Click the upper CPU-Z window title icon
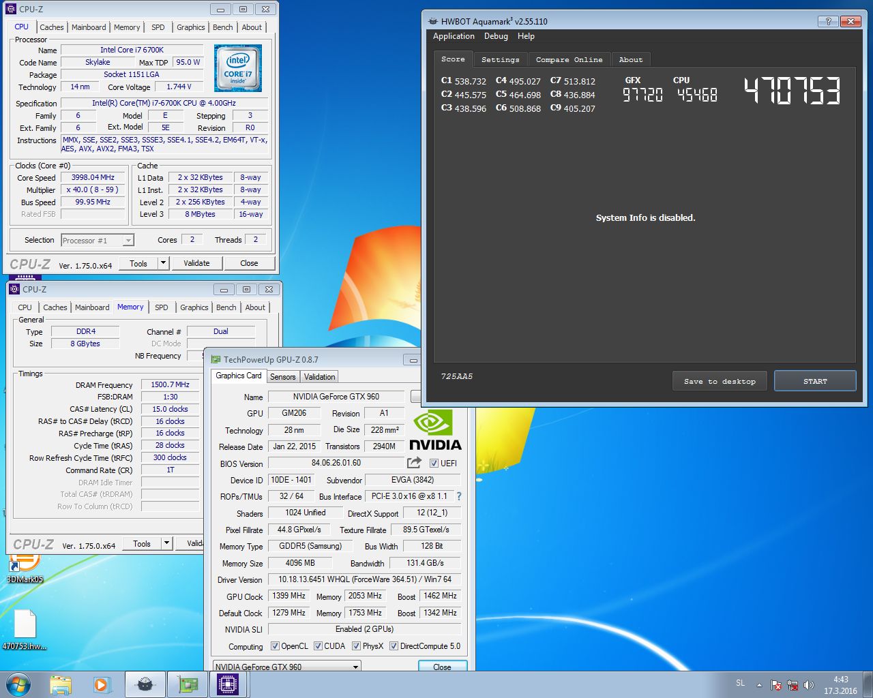 tap(10, 9)
